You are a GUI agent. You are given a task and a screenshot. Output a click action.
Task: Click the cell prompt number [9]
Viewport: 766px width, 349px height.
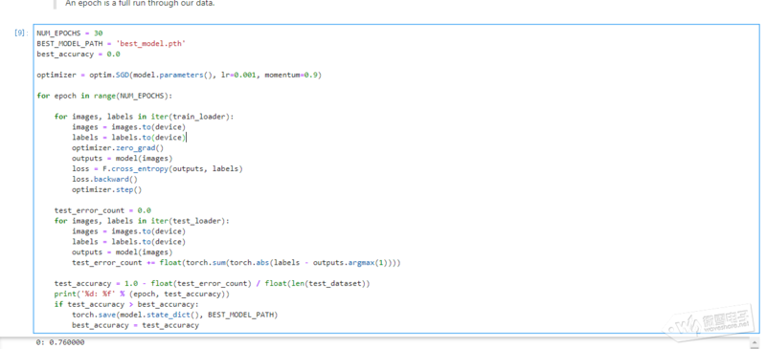click(x=21, y=33)
